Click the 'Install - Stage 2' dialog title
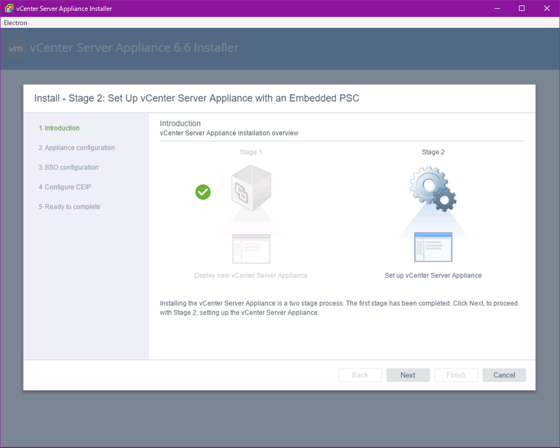This screenshot has width=560, height=448. point(197,98)
